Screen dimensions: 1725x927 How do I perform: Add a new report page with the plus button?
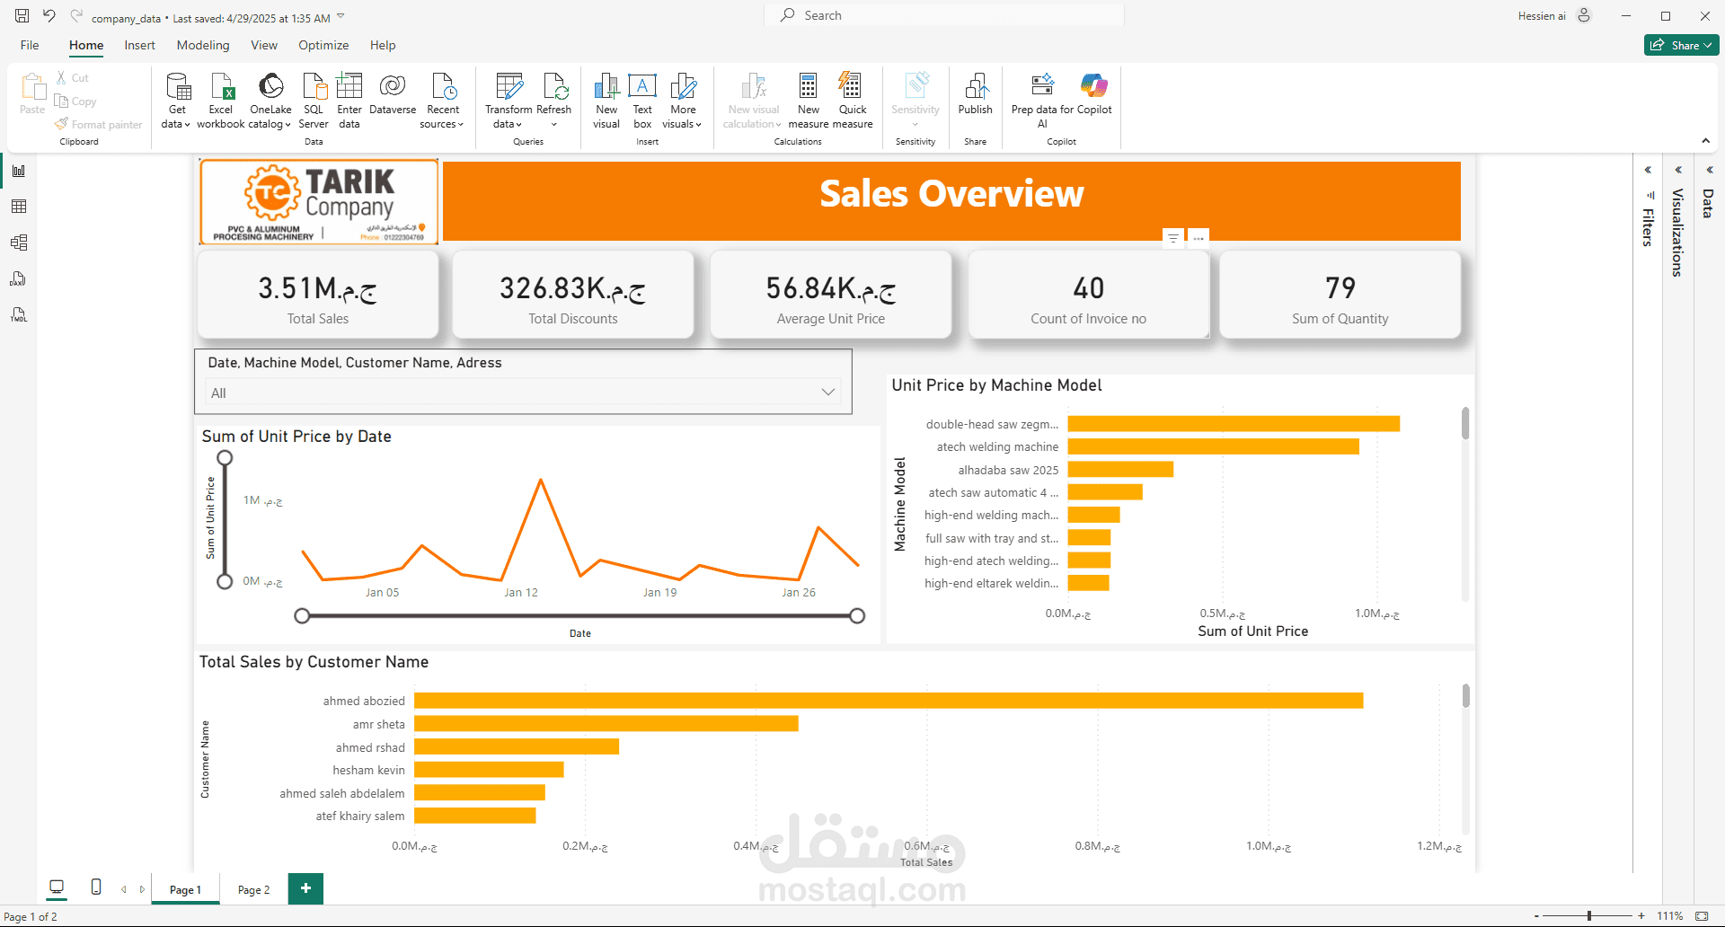point(305,889)
